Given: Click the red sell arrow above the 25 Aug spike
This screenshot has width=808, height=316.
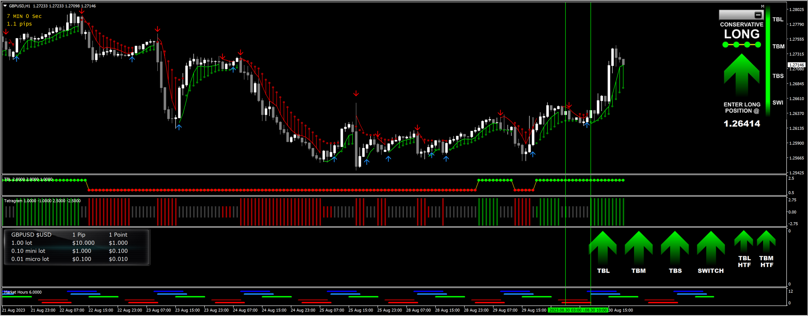Looking at the screenshot, I should (356, 94).
